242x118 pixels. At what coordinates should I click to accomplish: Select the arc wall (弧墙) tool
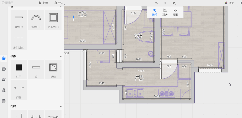pyautogui.click(x=36, y=20)
